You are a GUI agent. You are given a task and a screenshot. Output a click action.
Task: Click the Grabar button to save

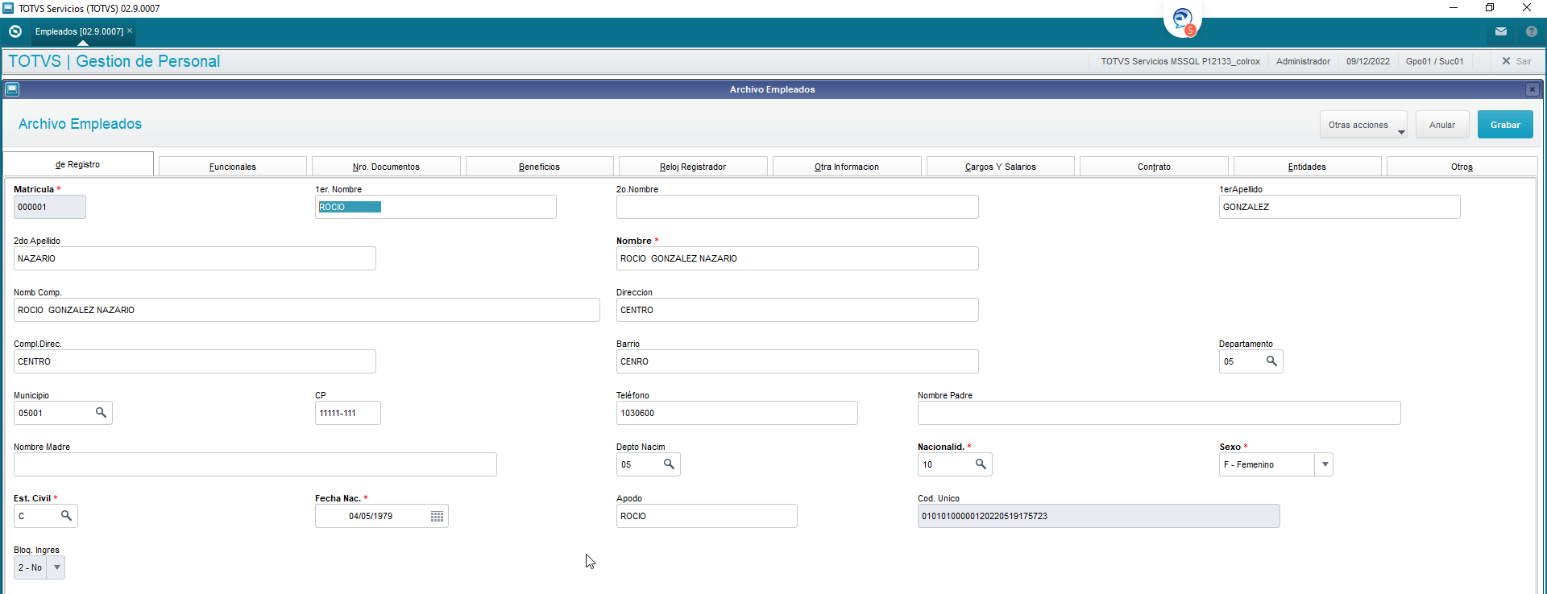coord(1505,125)
